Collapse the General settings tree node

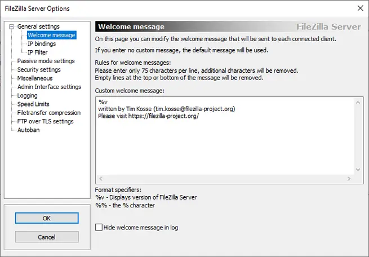pos(11,26)
